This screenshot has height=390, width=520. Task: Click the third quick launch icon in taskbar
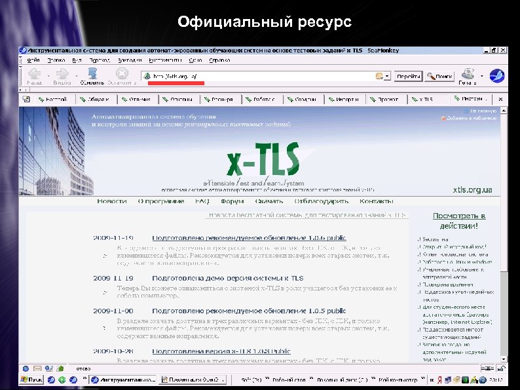click(73, 380)
